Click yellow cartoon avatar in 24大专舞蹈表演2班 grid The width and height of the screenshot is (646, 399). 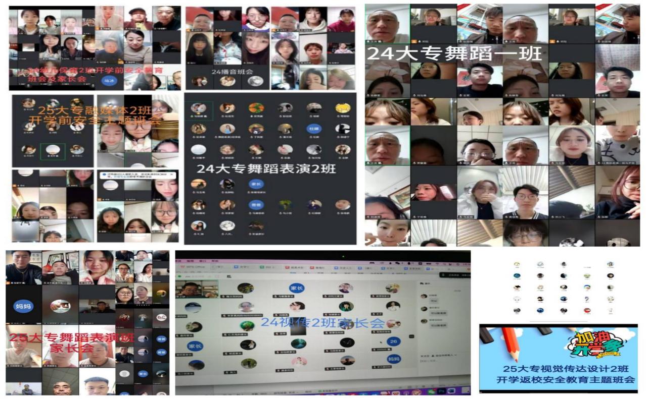(x=342, y=108)
